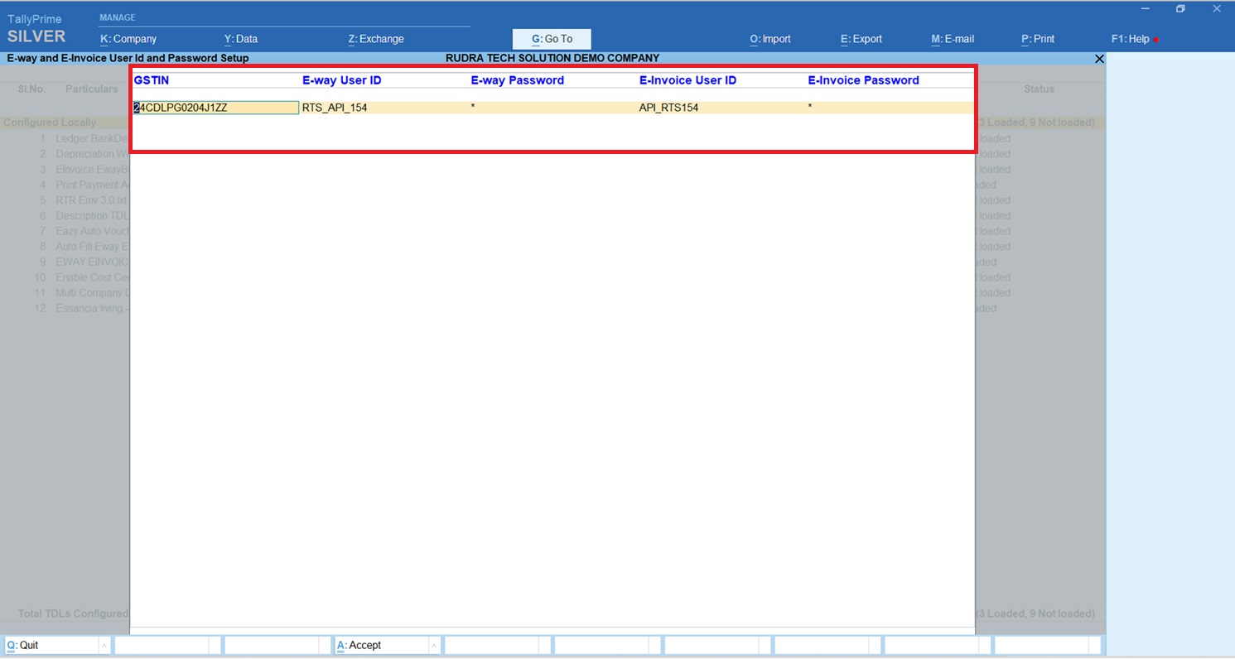Expand the arrow beside Quit button

point(104,646)
